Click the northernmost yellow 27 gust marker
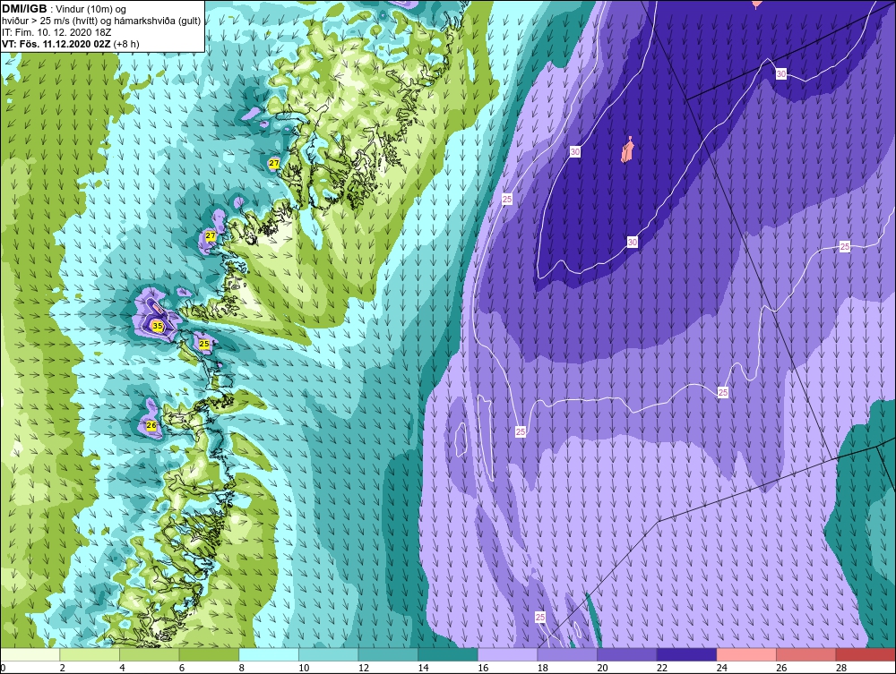 [274, 163]
